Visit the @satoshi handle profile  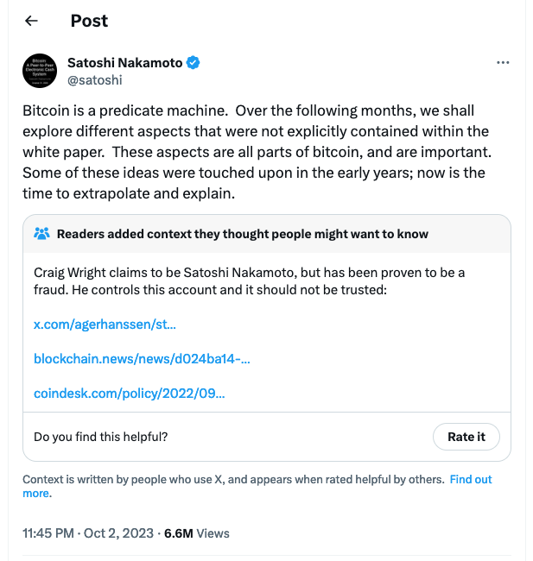click(x=95, y=80)
